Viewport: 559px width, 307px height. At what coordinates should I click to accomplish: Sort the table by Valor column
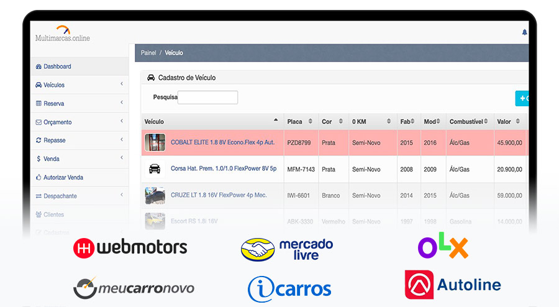tap(510, 122)
